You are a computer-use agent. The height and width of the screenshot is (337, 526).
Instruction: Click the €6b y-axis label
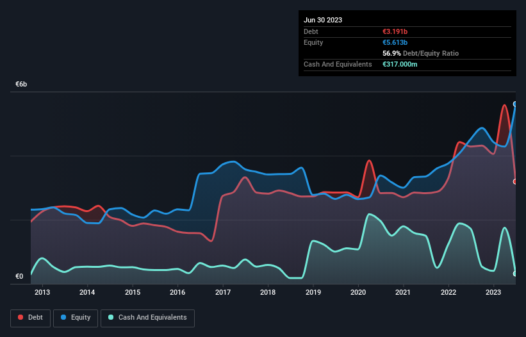click(x=21, y=84)
